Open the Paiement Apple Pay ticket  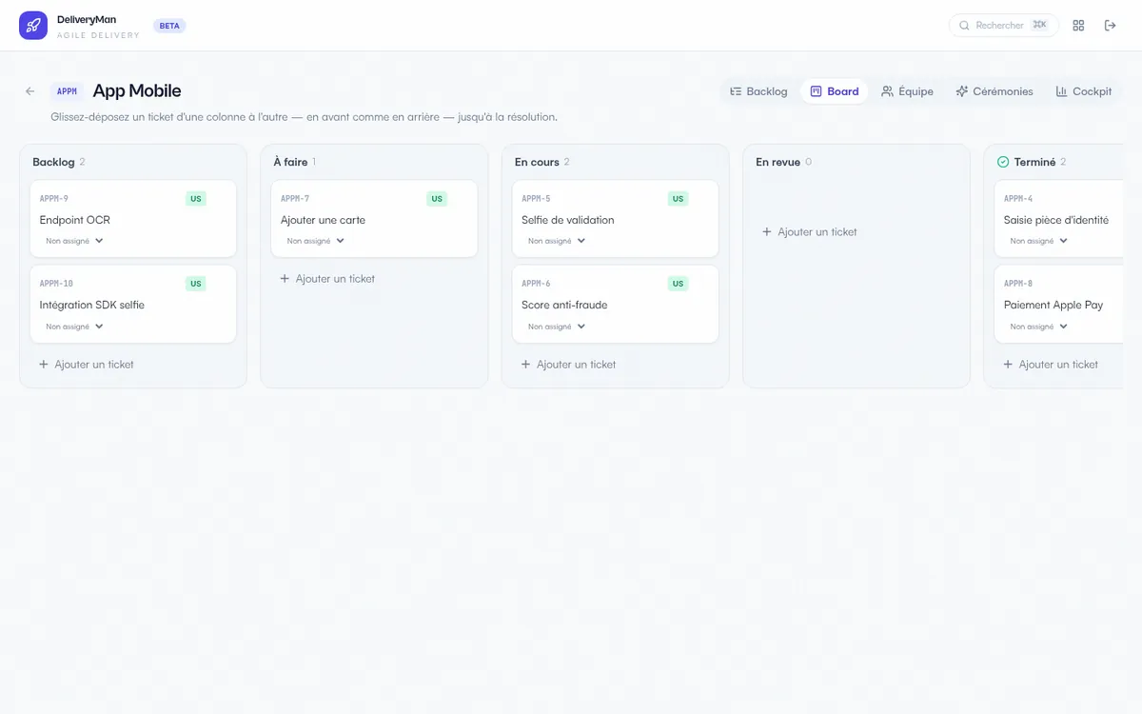pyautogui.click(x=1059, y=305)
